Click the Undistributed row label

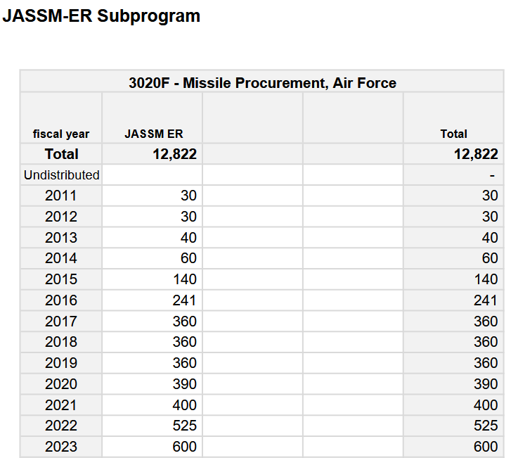tap(61, 175)
